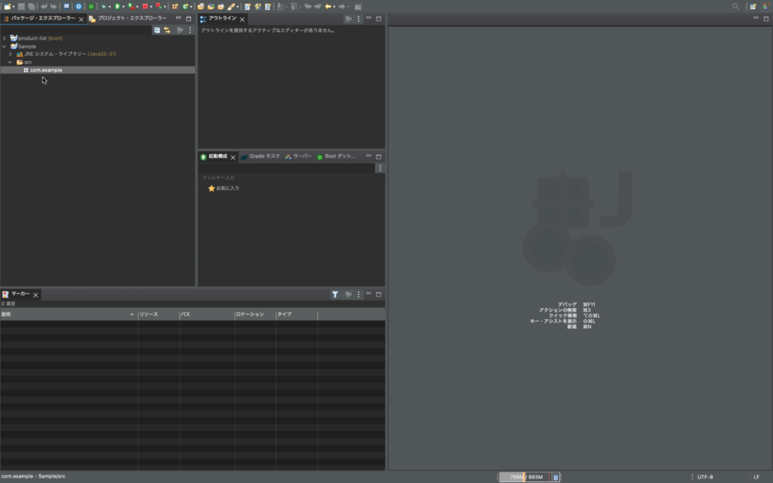Image resolution: width=773 pixels, height=483 pixels.
Task: Click Collapse All icon in Package Explorer
Action: tap(157, 30)
